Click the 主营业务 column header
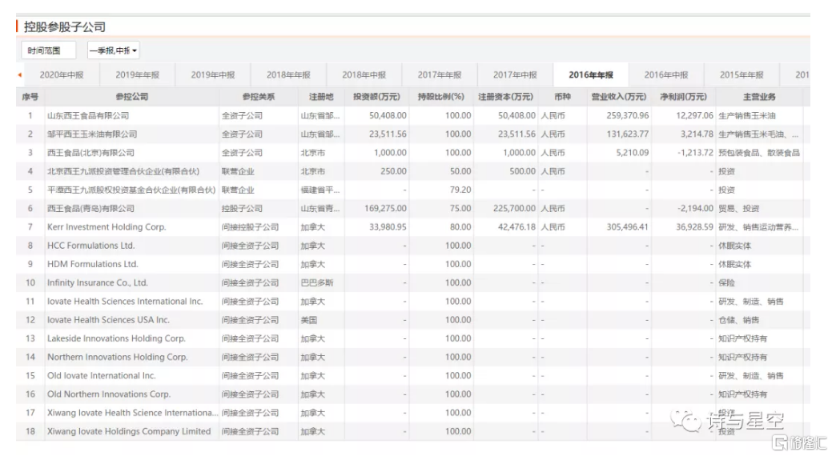The image size is (832, 456). tap(759, 97)
